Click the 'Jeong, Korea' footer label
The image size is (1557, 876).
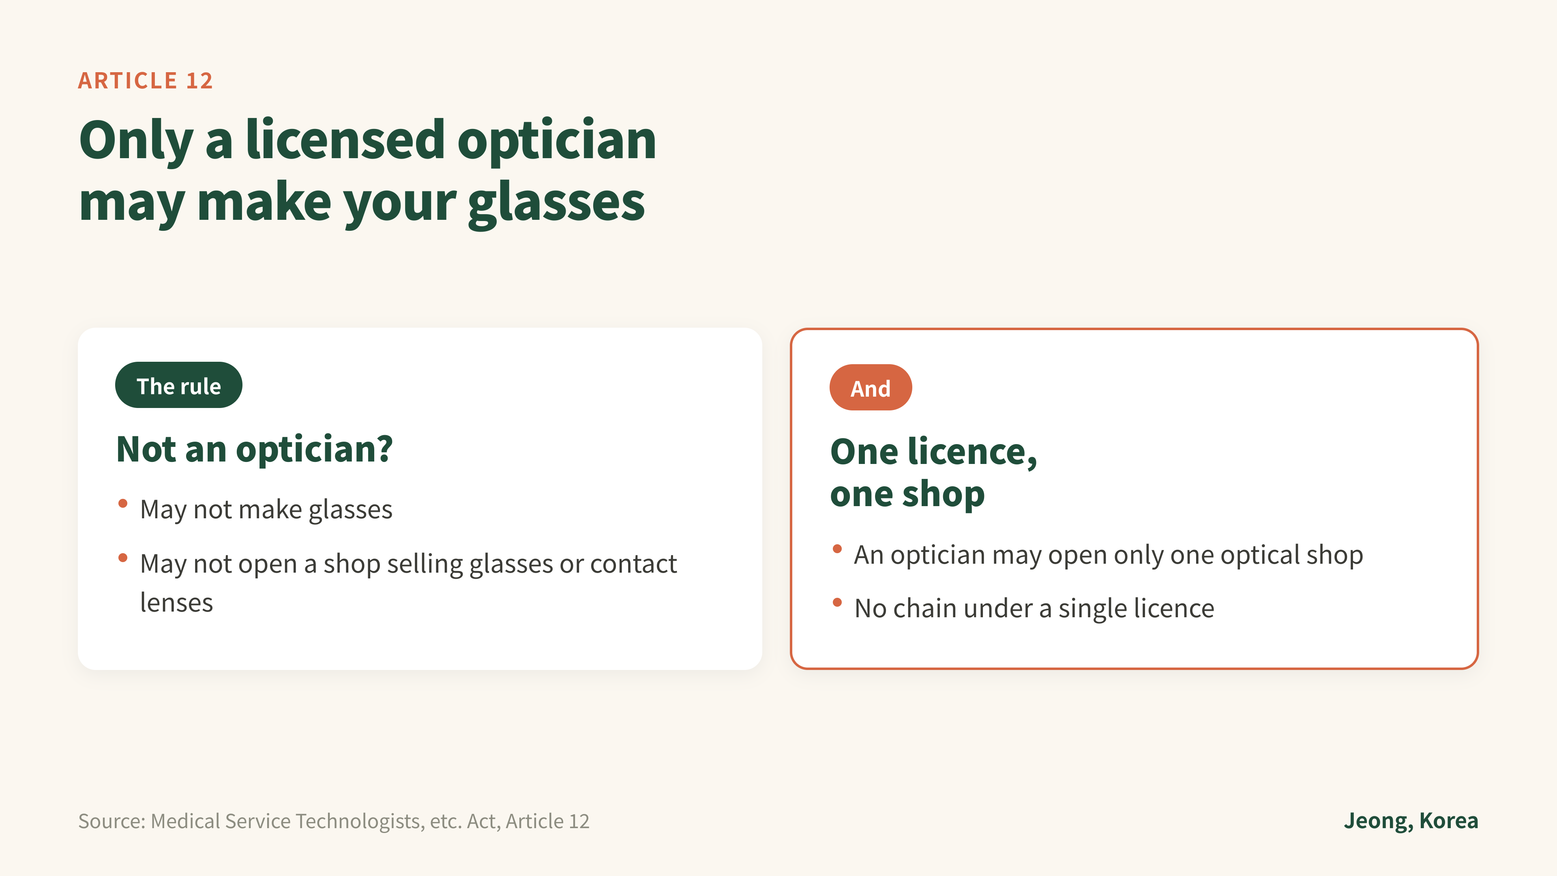point(1411,821)
